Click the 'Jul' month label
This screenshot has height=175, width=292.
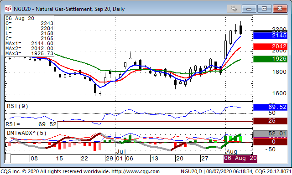[121, 152]
